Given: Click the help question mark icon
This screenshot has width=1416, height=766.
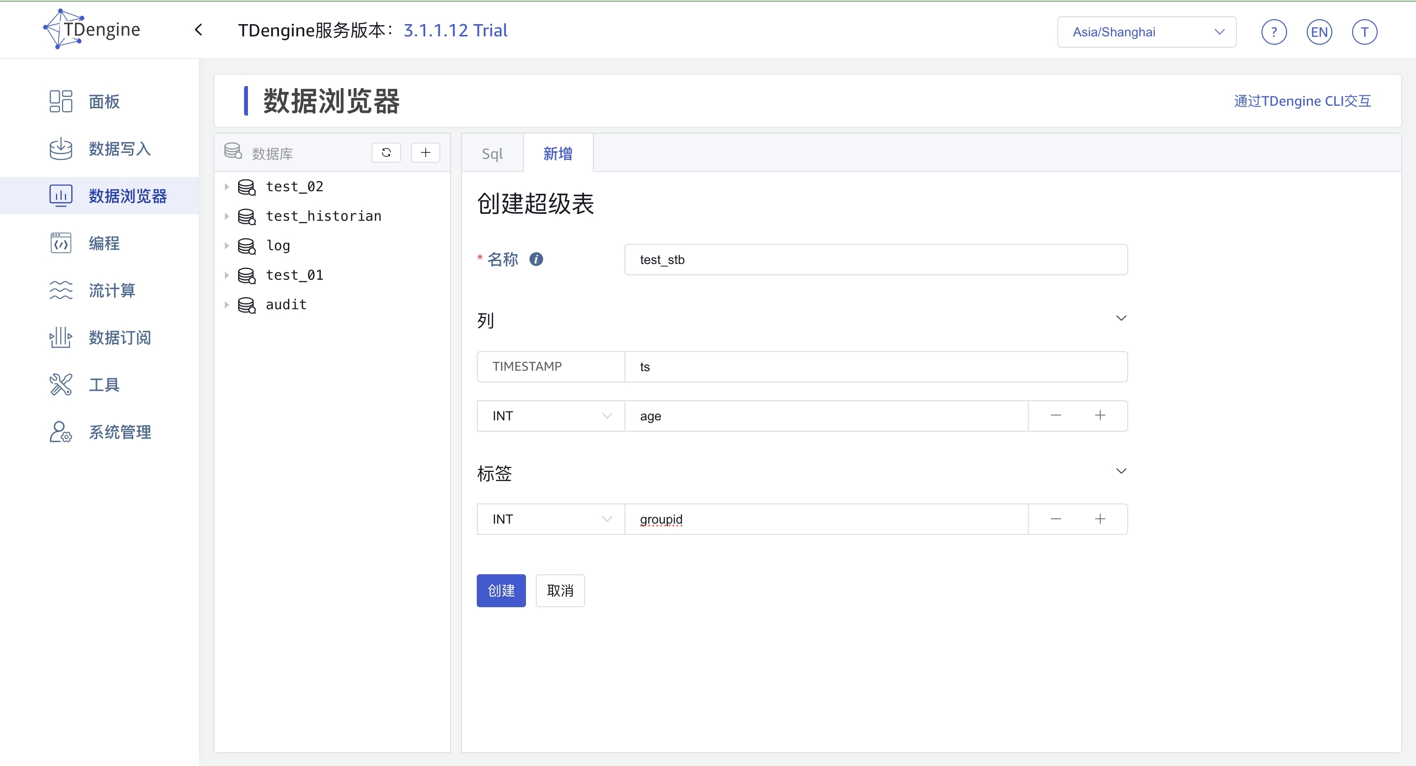Looking at the screenshot, I should coord(1274,31).
